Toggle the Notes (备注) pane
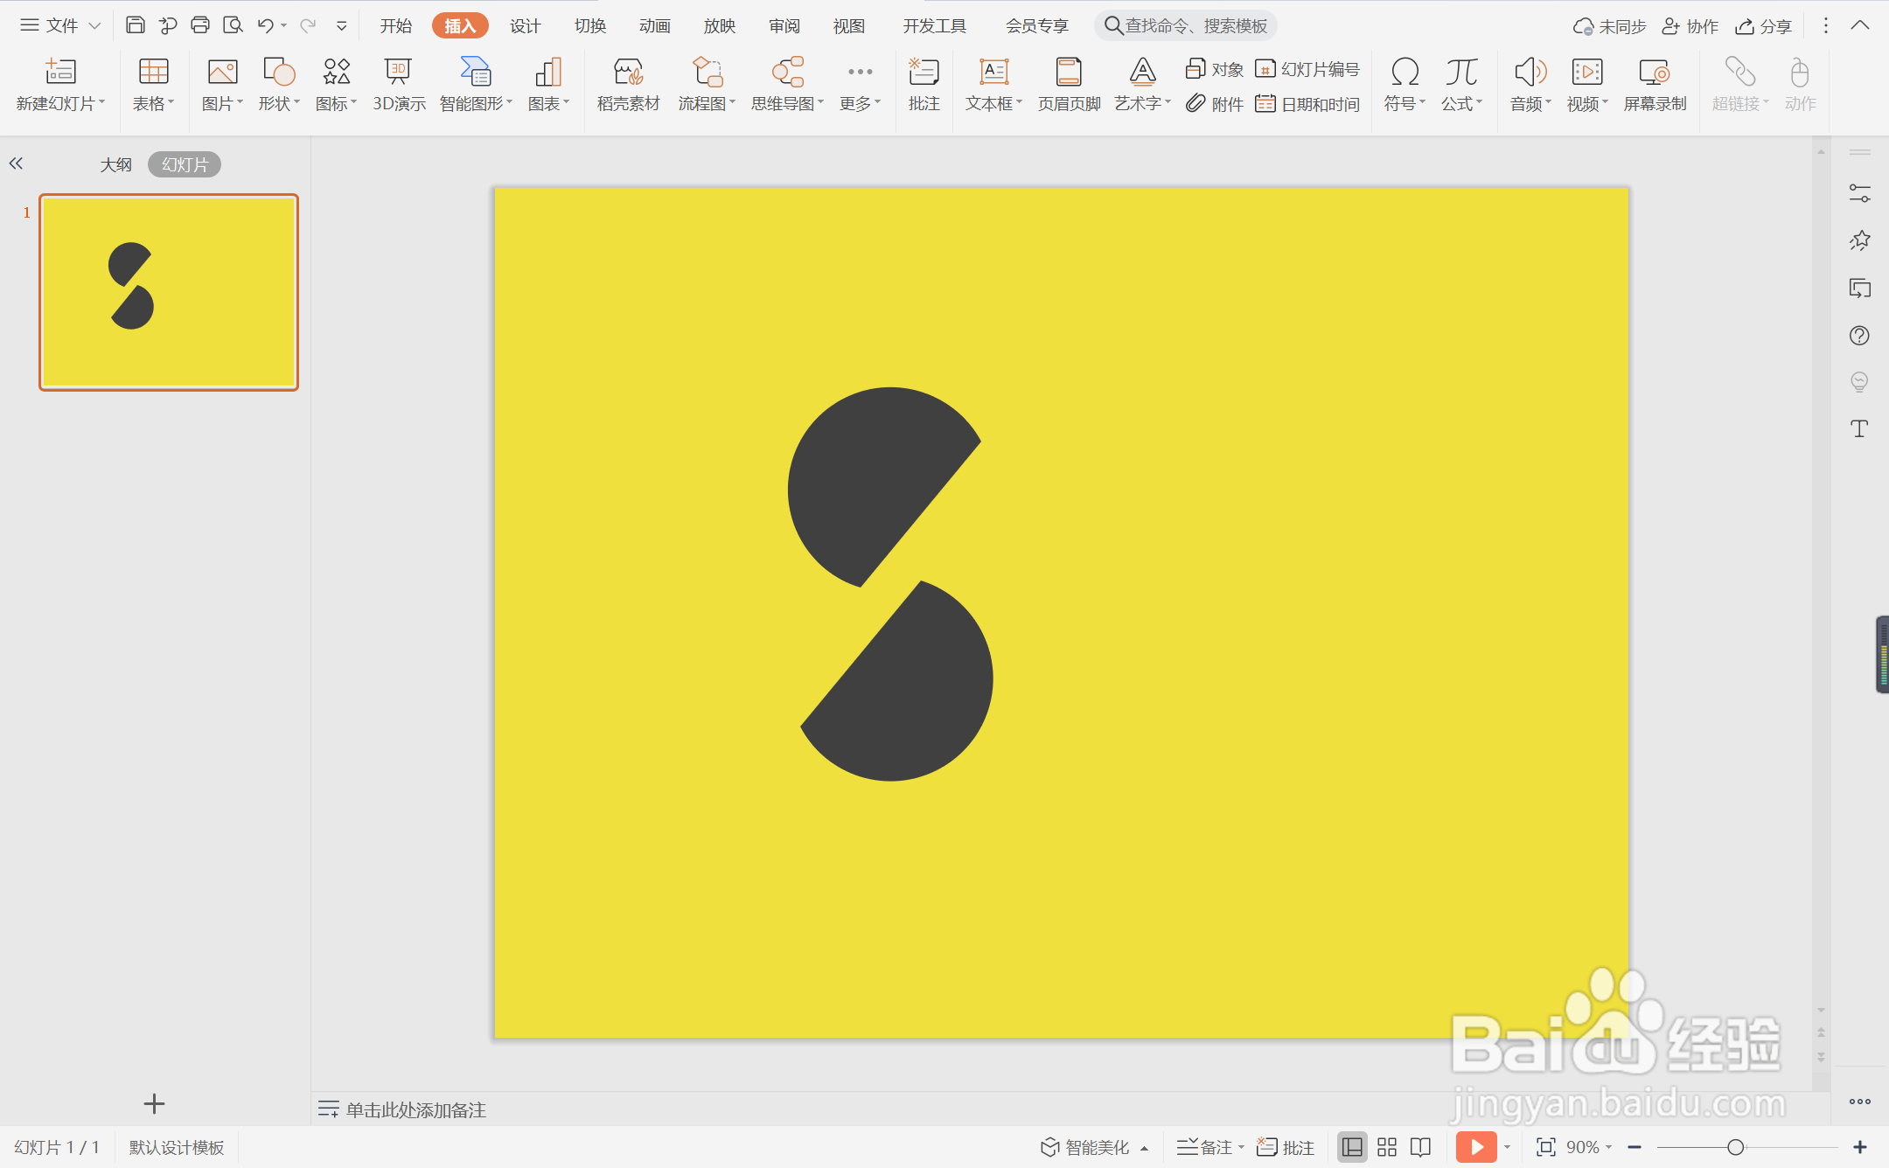1889x1168 pixels. (x=1204, y=1147)
